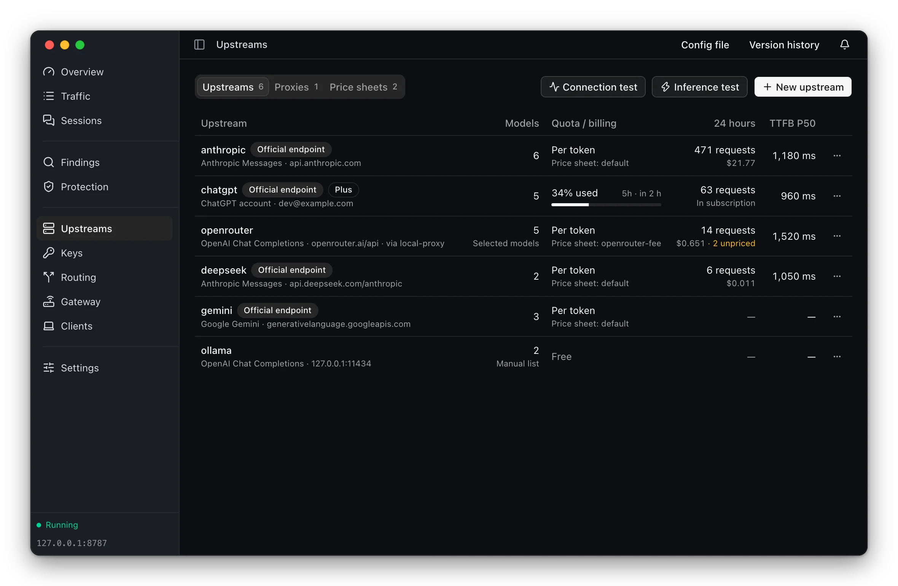Open Overview in the sidebar
This screenshot has height=586, width=898.
105,72
